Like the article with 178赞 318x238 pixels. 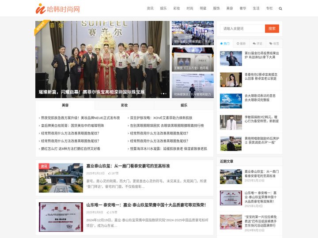click(x=112, y=212)
